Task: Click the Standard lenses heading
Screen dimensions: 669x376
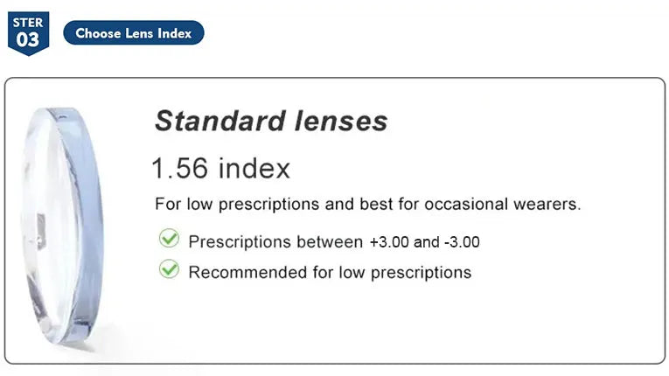Action: tap(271, 121)
